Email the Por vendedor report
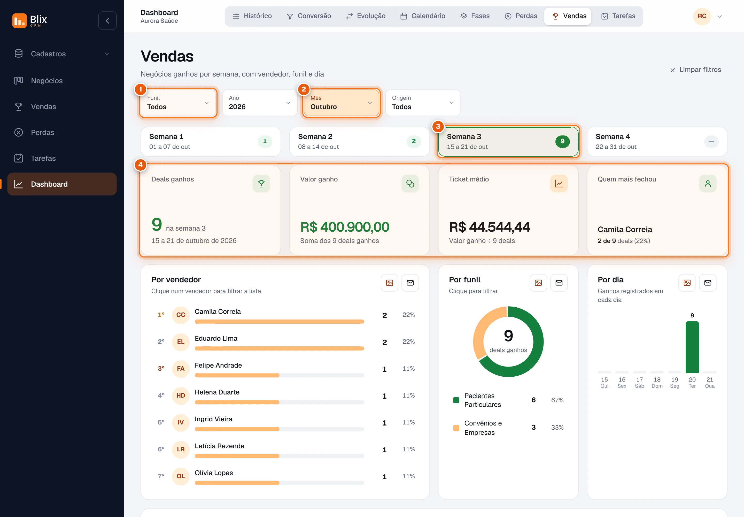Image resolution: width=744 pixels, height=517 pixels. click(x=410, y=283)
